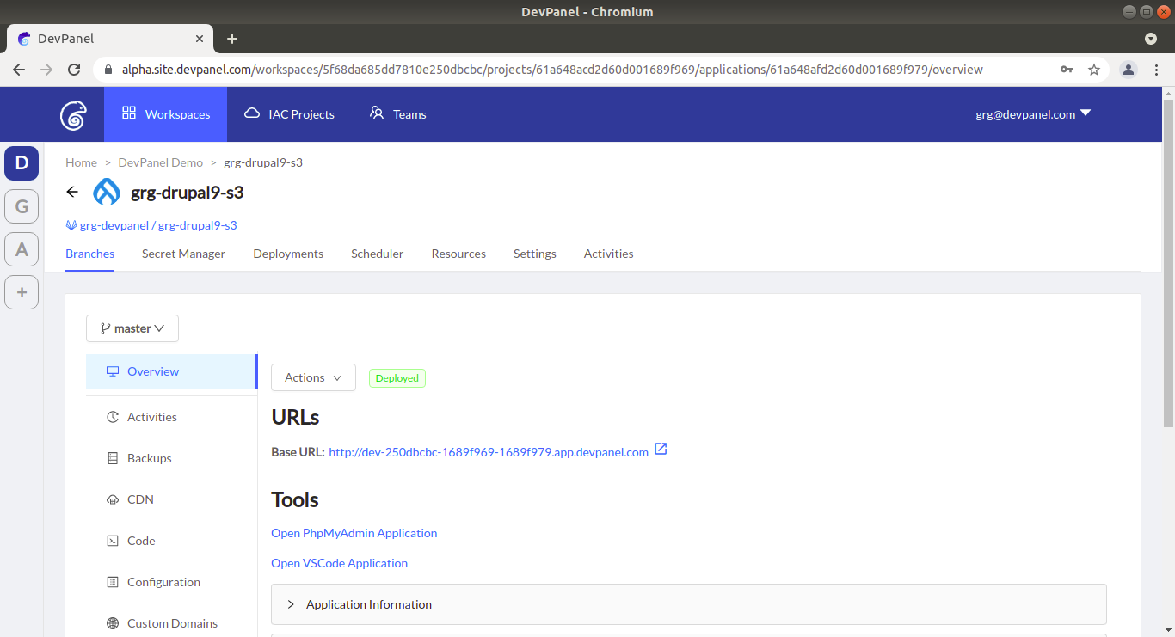This screenshot has height=637, width=1175.
Task: Open the Actions dropdown menu
Action: pyautogui.click(x=313, y=377)
